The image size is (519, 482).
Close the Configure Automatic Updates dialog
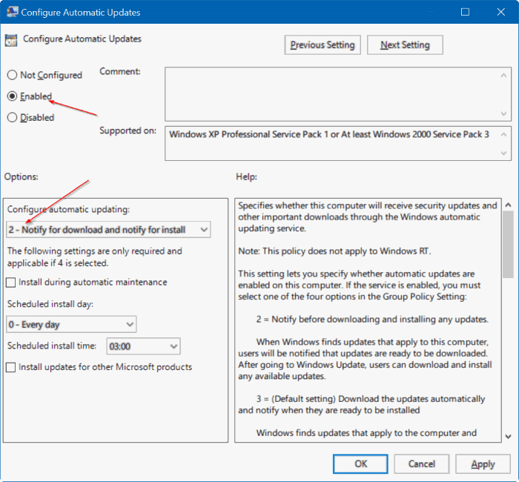500,12
